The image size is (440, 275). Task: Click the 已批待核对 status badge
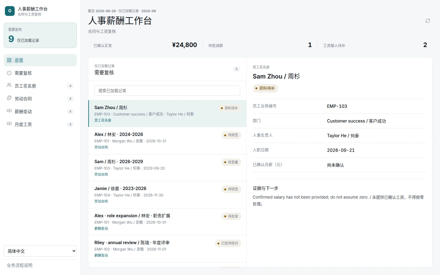click(228, 243)
